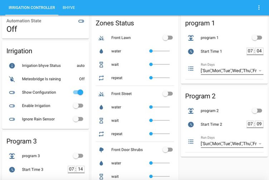Viewport: 269px width, 180px height.
Task: Click the Start Time 2 hour field
Action: click(250, 124)
